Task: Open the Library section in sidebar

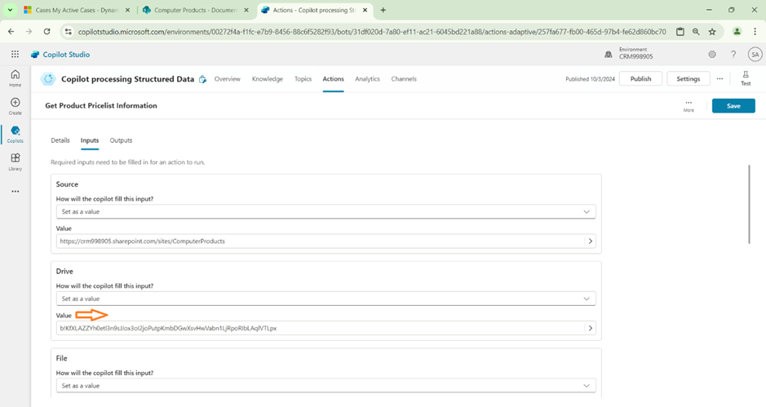Action: (15, 161)
